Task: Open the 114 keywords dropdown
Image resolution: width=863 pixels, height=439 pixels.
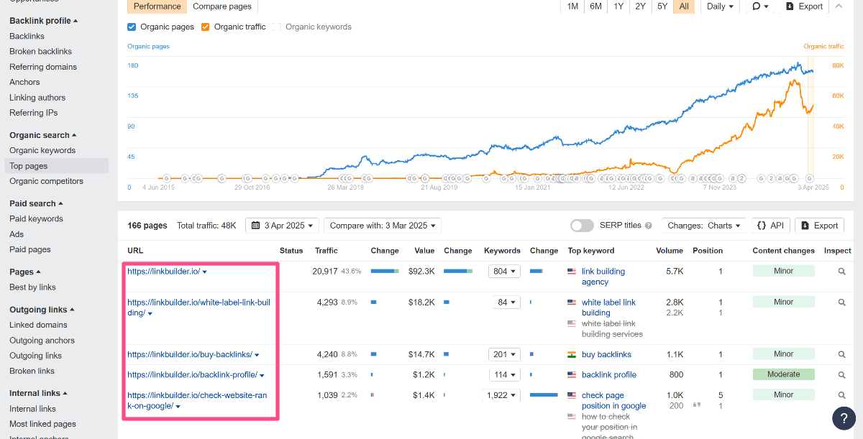Action: coord(506,374)
